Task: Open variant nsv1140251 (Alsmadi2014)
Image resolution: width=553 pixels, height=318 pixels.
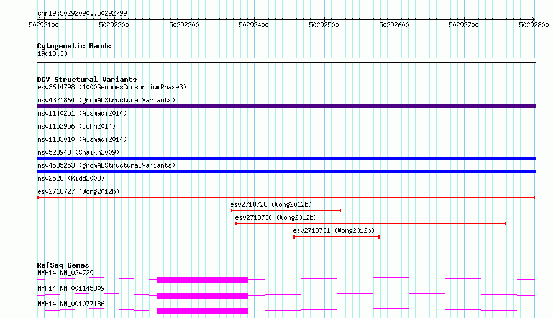Action: [82, 113]
